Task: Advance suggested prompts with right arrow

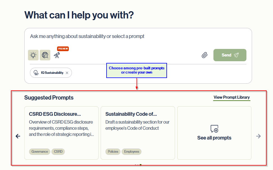Action: [x=258, y=136]
